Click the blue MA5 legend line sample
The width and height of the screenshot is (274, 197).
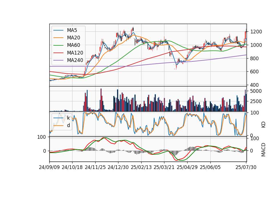pos(58,31)
